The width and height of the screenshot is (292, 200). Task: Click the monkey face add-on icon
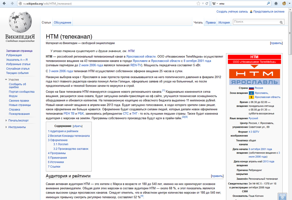(x=284, y=3)
